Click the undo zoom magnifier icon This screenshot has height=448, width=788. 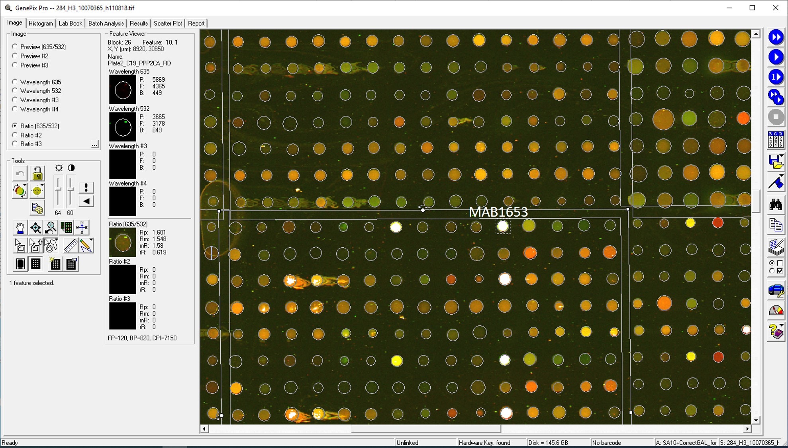click(51, 228)
